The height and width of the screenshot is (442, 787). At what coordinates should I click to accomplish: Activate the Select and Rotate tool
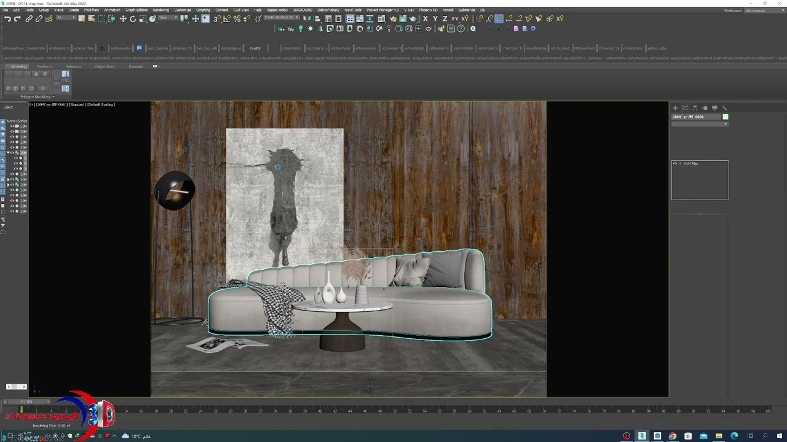pos(133,18)
